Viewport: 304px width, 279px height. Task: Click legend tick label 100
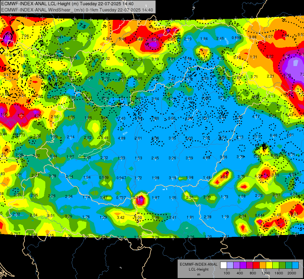(227, 273)
